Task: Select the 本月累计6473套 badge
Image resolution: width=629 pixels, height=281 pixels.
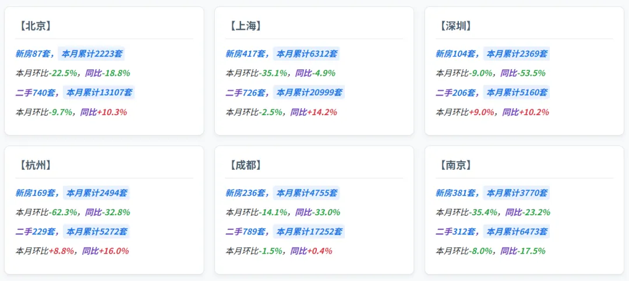Action: click(517, 232)
